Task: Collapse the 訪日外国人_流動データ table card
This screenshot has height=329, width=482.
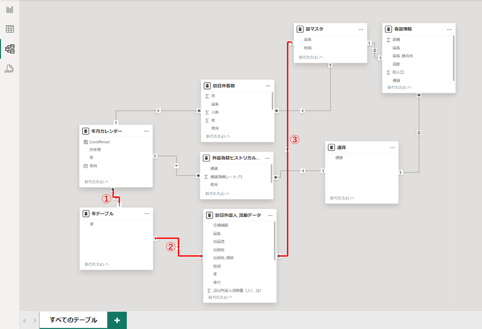Action: (220, 298)
